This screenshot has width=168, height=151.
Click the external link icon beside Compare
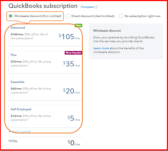(x=97, y=7)
